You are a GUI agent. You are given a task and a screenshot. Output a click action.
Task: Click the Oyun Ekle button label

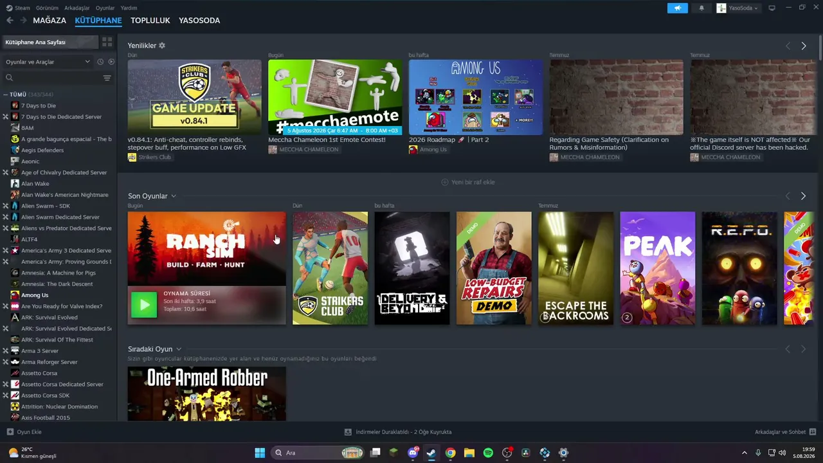(29, 432)
